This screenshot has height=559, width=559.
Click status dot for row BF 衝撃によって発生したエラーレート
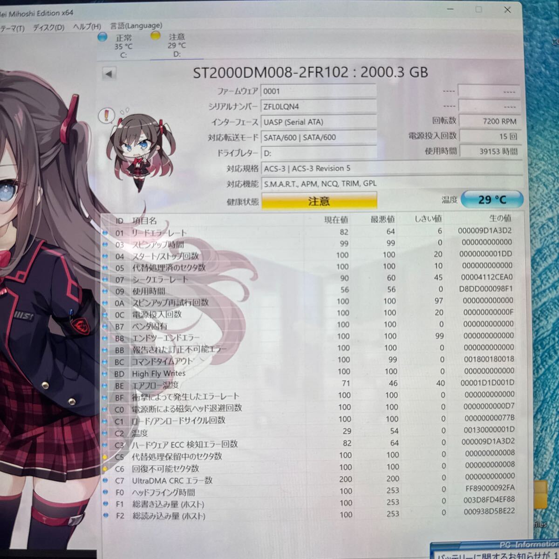105,397
